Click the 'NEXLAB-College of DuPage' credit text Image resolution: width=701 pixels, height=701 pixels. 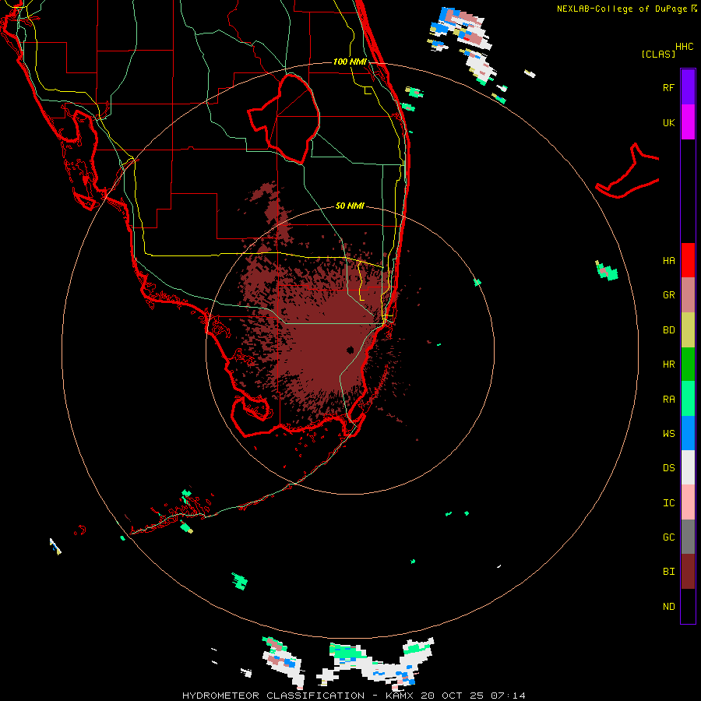coord(623,9)
